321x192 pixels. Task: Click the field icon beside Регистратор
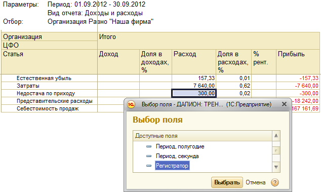tap(149, 166)
